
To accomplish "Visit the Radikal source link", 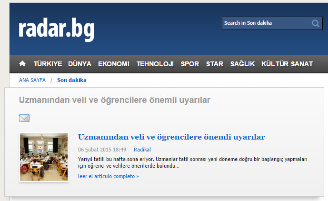I will (x=142, y=150).
